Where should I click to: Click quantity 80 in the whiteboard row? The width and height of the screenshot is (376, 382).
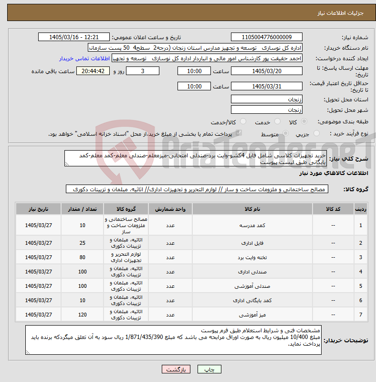tap(83, 257)
